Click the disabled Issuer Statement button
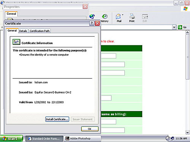This screenshot has width=190, height=142. (x=83, y=119)
